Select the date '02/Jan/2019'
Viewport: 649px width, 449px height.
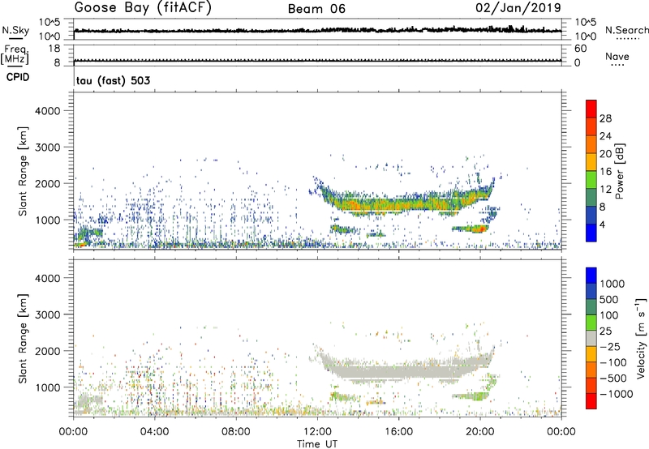(x=518, y=7)
